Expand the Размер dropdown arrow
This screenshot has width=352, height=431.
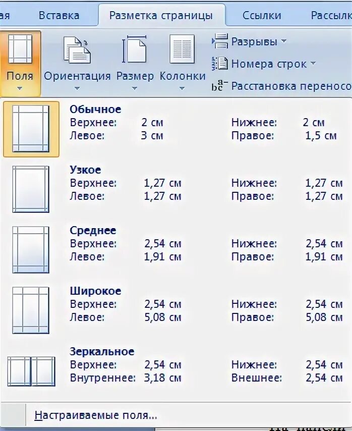point(135,88)
